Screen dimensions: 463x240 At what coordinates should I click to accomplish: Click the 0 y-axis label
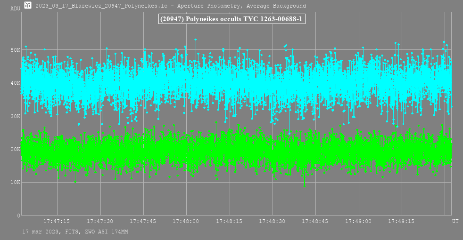(18, 216)
